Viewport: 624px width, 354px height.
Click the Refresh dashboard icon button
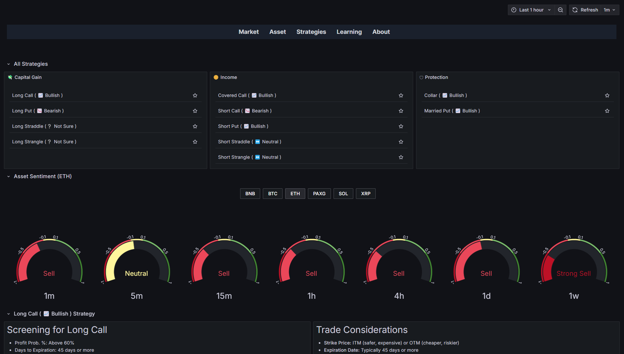tap(585, 10)
